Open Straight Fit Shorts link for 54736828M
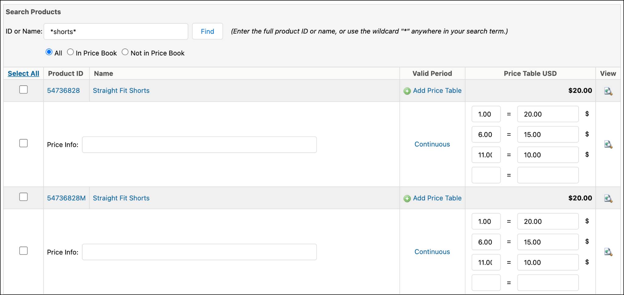The image size is (624, 295). 121,198
